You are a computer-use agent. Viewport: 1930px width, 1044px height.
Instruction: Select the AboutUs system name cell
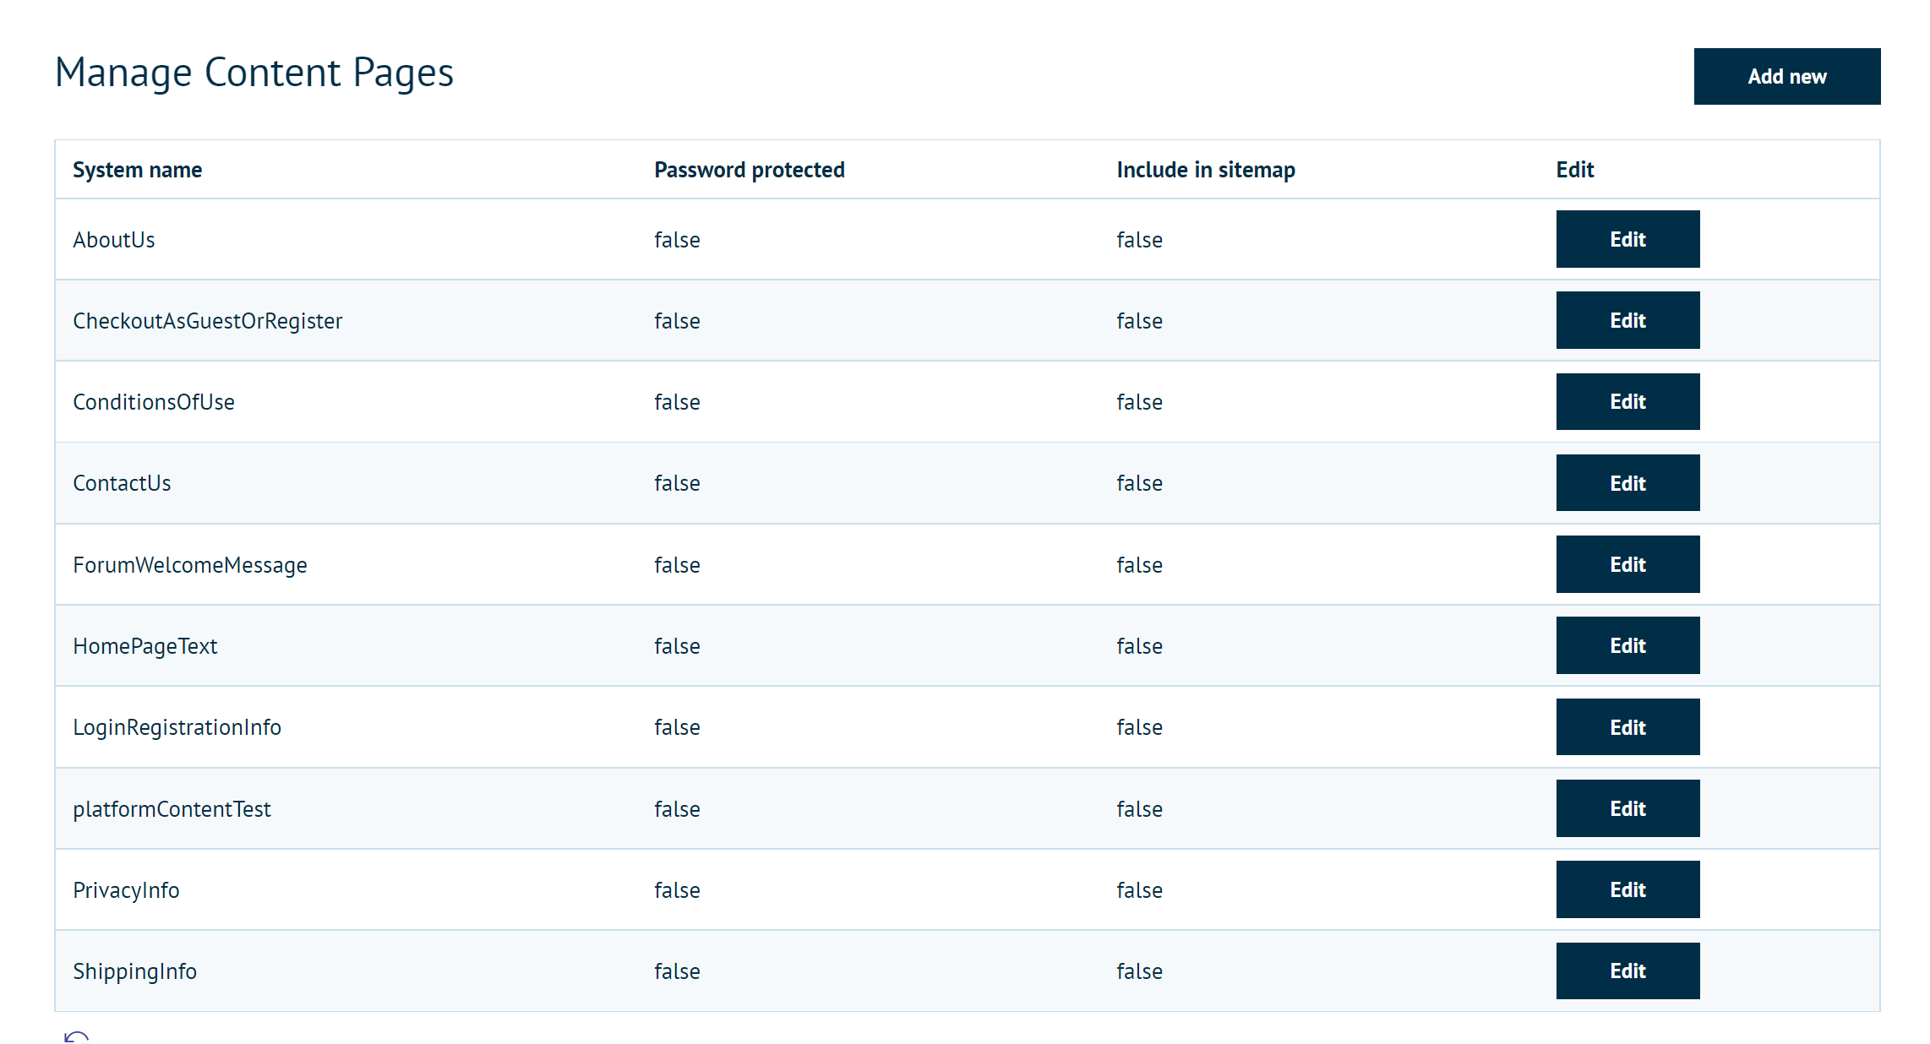[x=114, y=240]
